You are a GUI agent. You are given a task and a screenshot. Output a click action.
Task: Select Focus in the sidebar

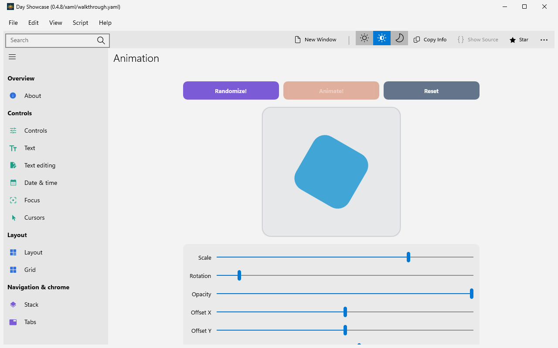click(x=56, y=200)
